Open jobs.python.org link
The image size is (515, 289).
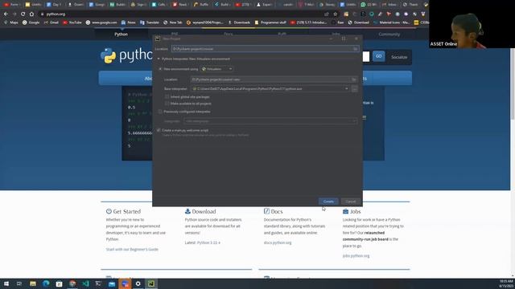356,256
